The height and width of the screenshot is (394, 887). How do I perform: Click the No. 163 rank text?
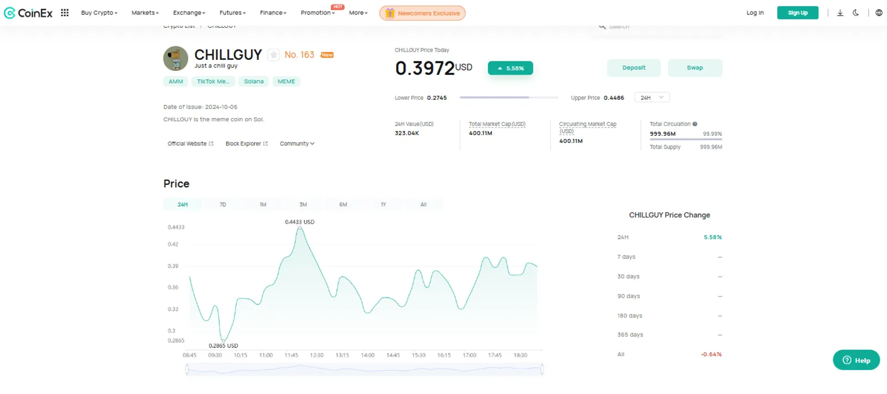(299, 55)
